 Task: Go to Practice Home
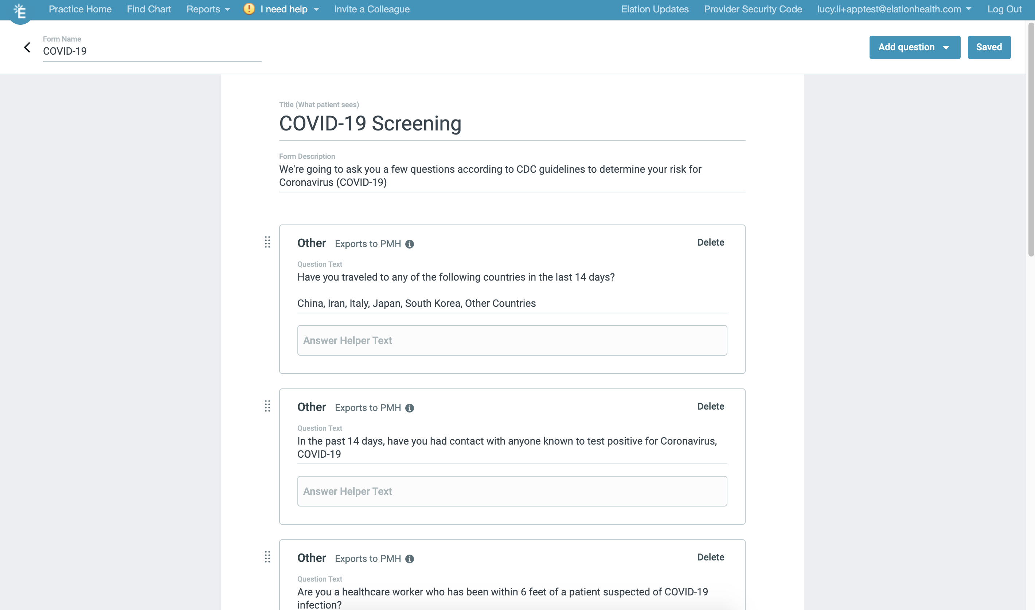pos(80,9)
